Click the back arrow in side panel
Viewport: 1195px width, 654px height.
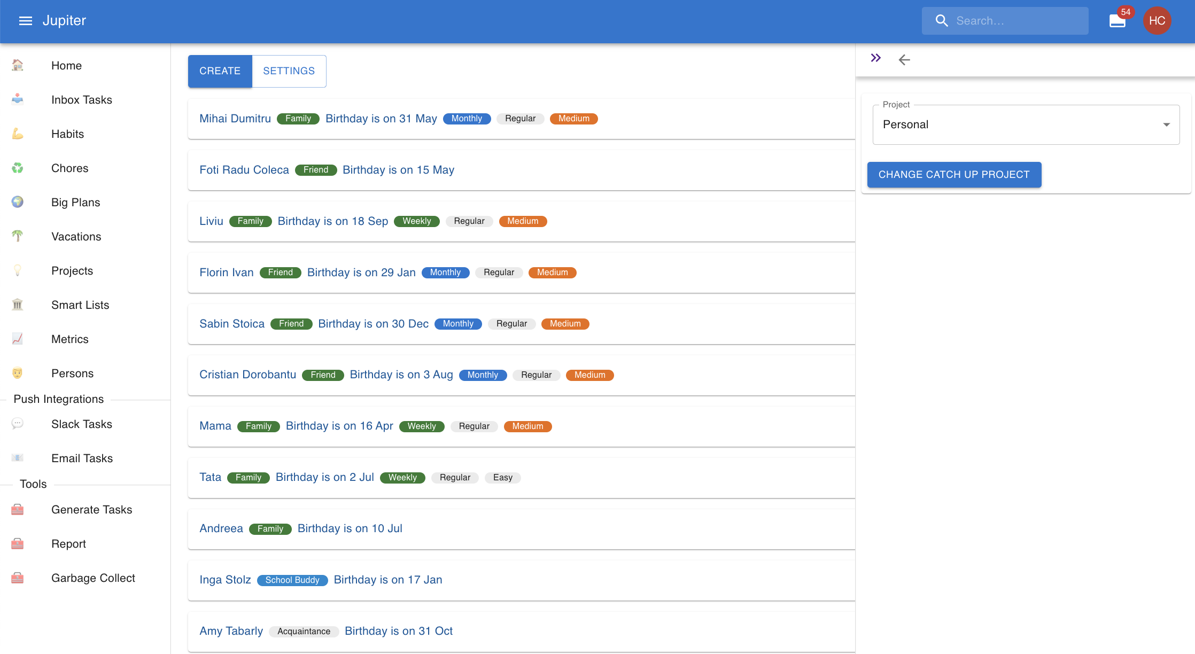904,60
